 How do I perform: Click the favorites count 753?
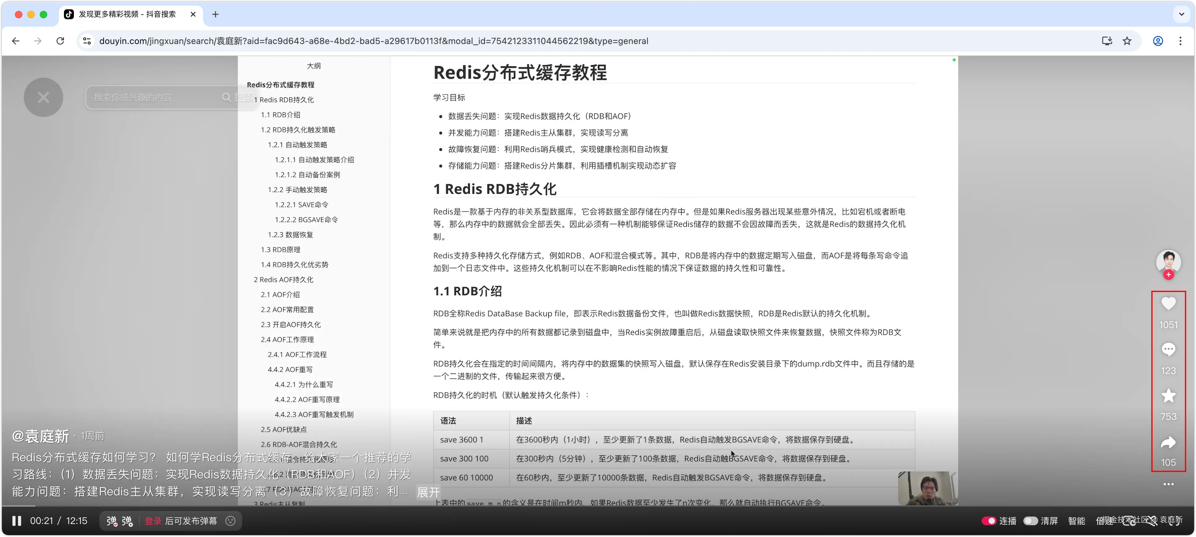click(1168, 416)
